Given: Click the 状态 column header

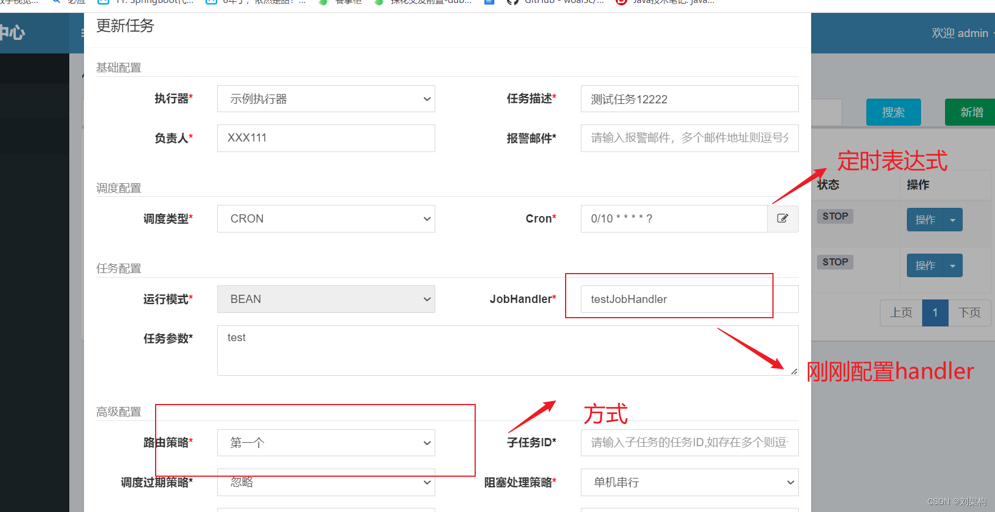Looking at the screenshot, I should tap(828, 185).
